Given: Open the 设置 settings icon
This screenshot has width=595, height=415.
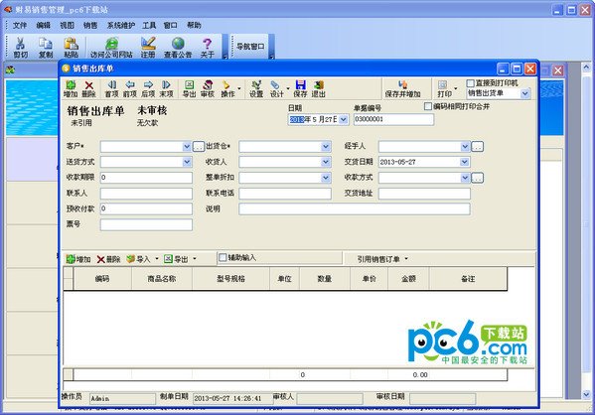Looking at the screenshot, I should click(256, 89).
